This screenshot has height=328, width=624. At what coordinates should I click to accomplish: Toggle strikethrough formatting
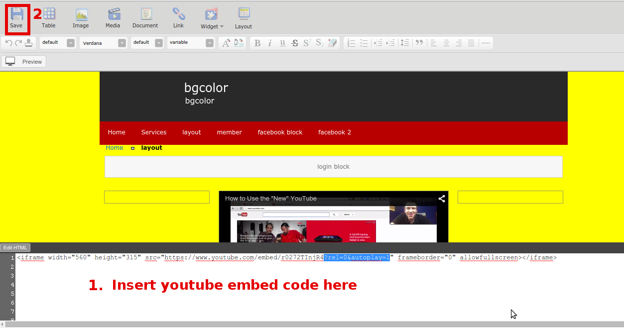pos(295,43)
